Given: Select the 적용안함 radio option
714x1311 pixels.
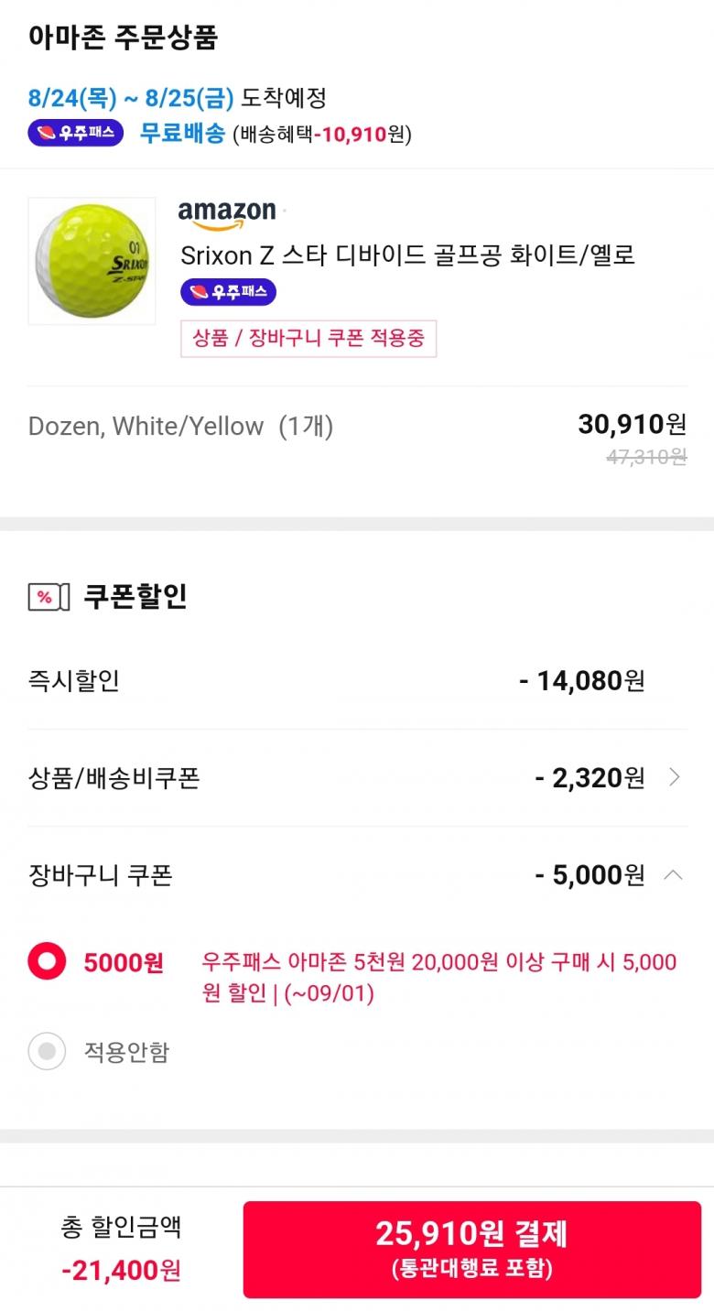Looking at the screenshot, I should pos(47,1051).
